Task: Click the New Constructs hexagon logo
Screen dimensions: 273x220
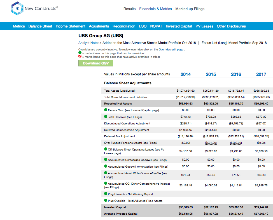Action: click(x=17, y=8)
